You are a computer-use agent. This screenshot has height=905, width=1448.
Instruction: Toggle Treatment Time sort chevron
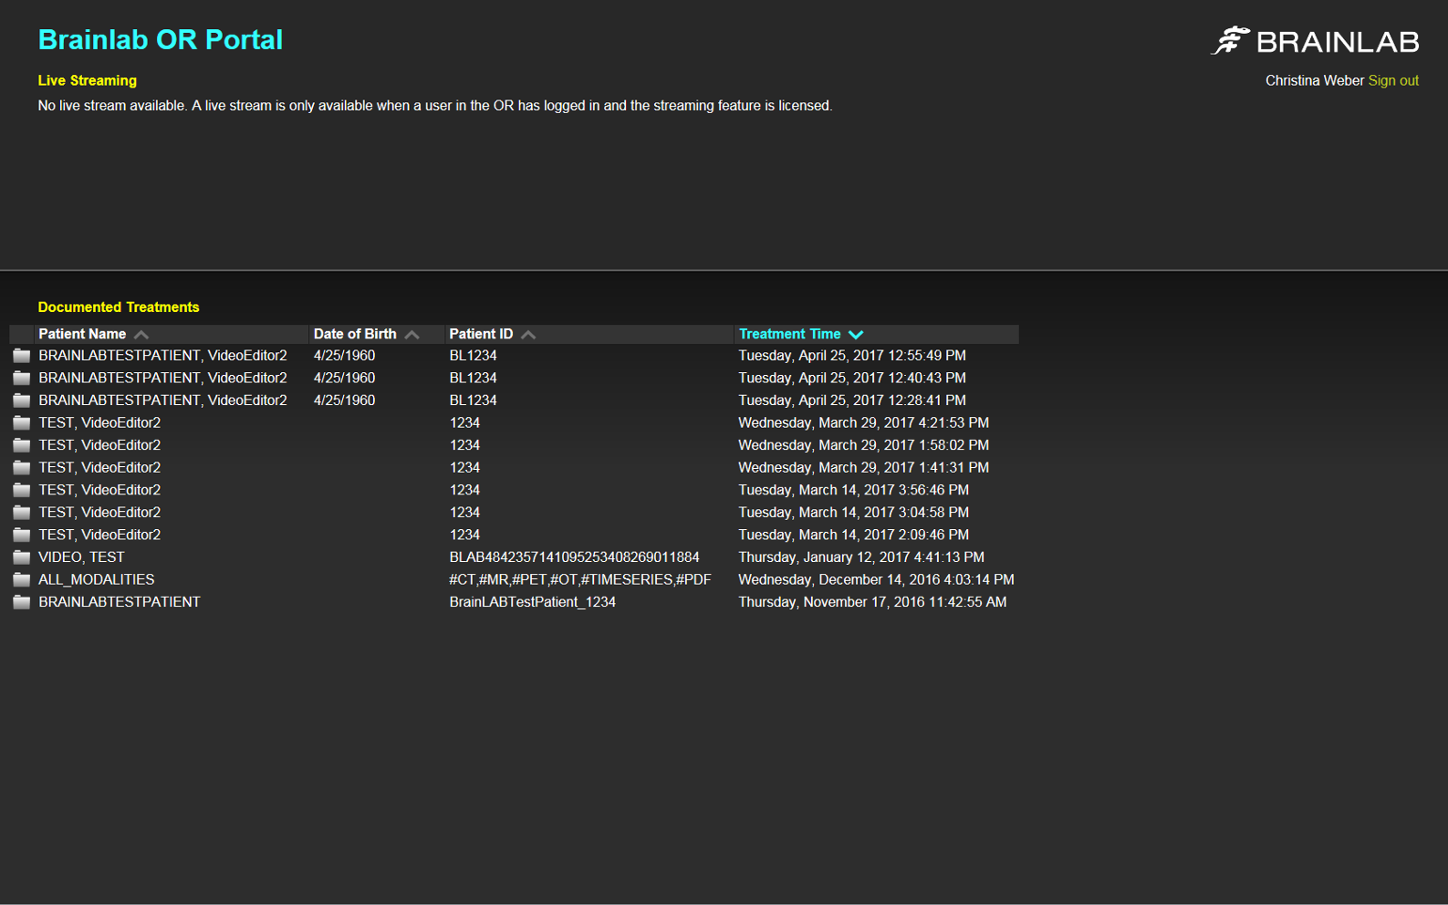(856, 335)
